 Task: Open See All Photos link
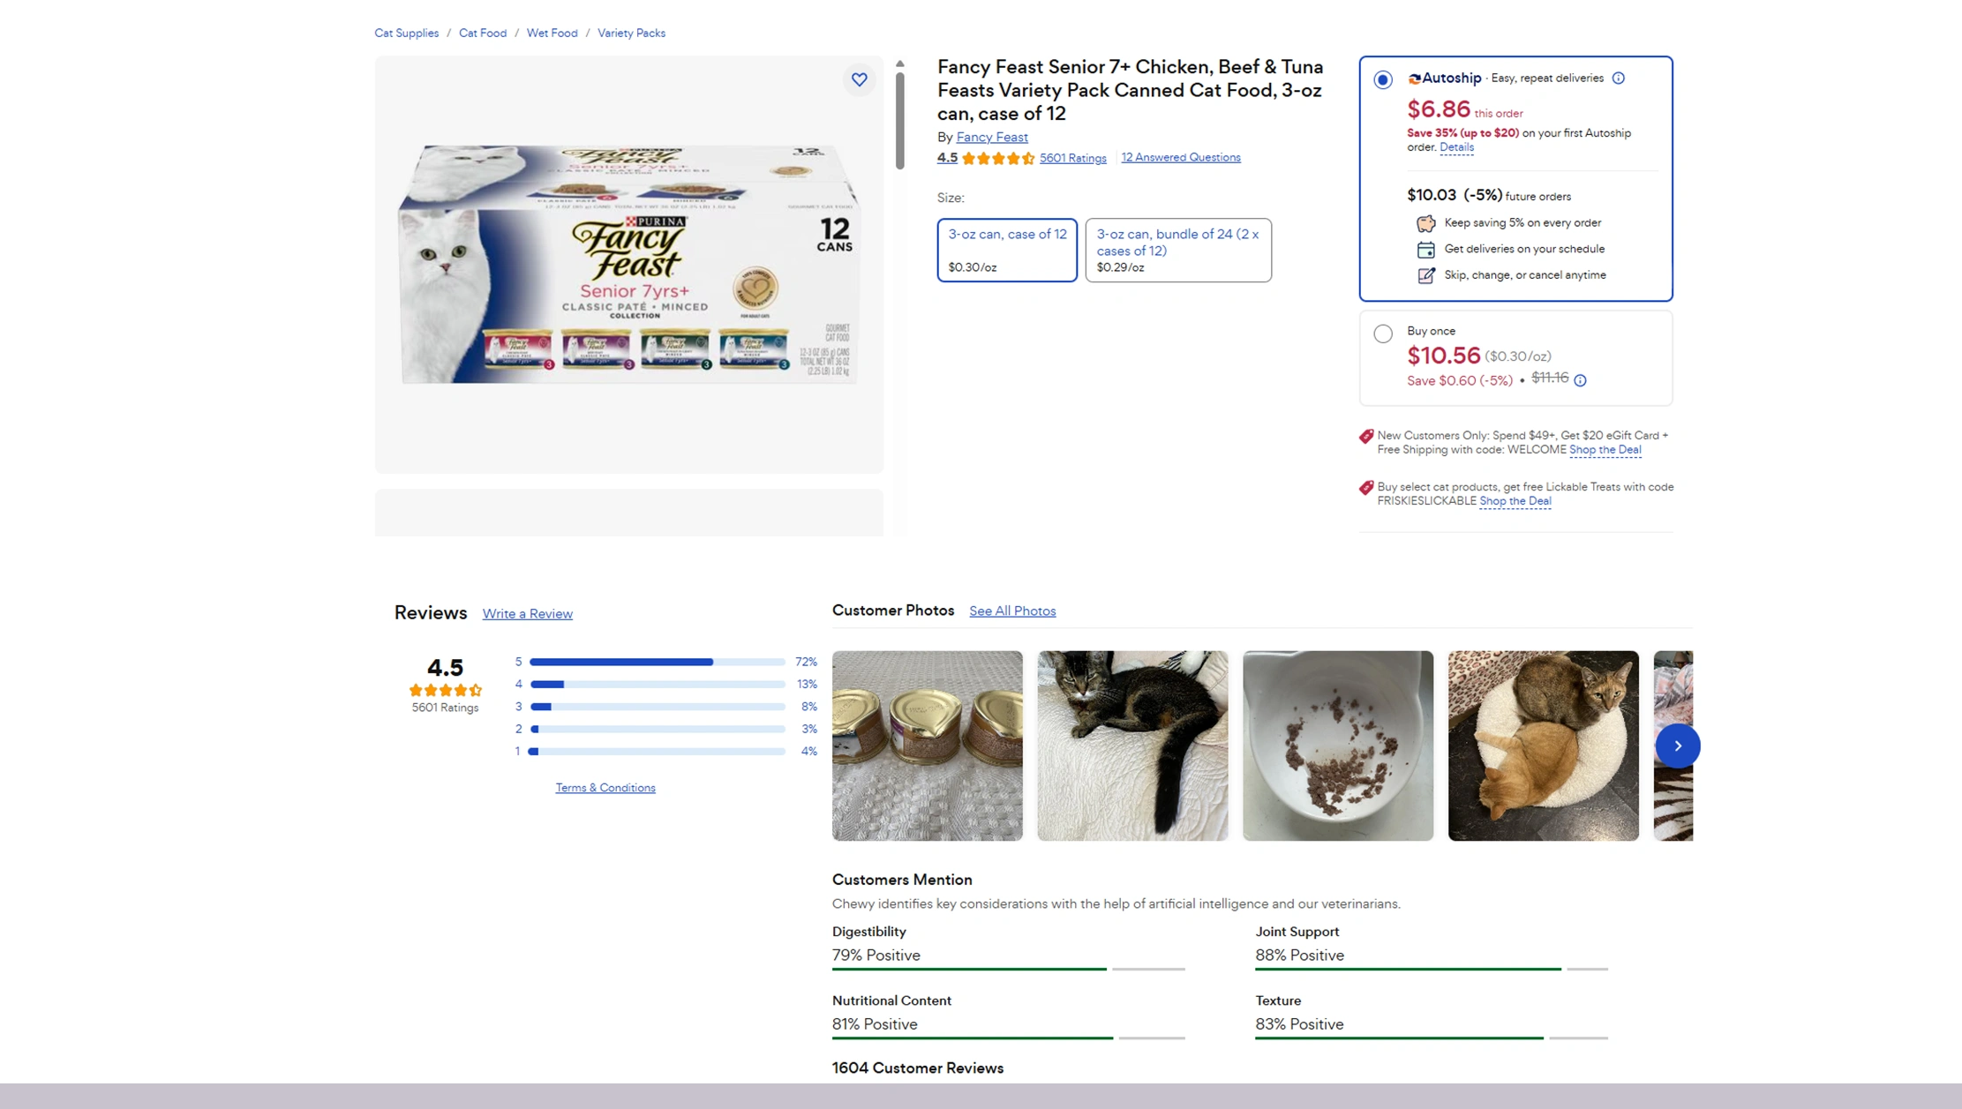click(x=1012, y=611)
